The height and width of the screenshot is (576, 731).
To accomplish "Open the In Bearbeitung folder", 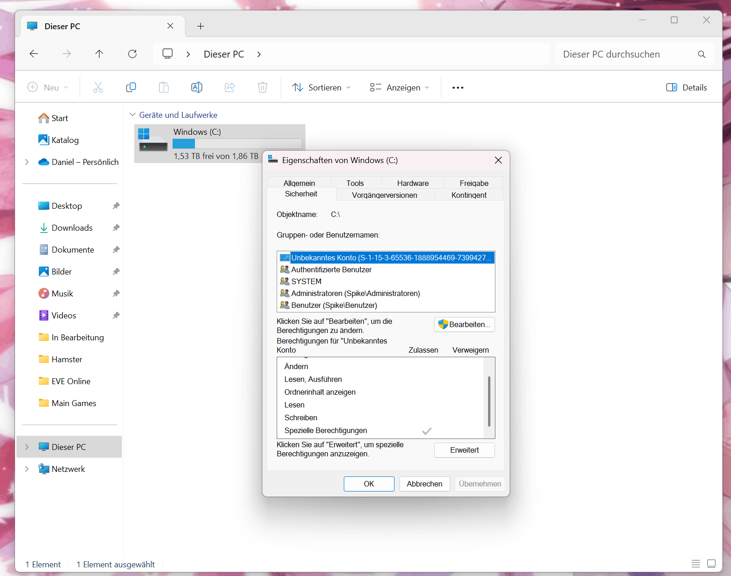I will [x=71, y=338].
